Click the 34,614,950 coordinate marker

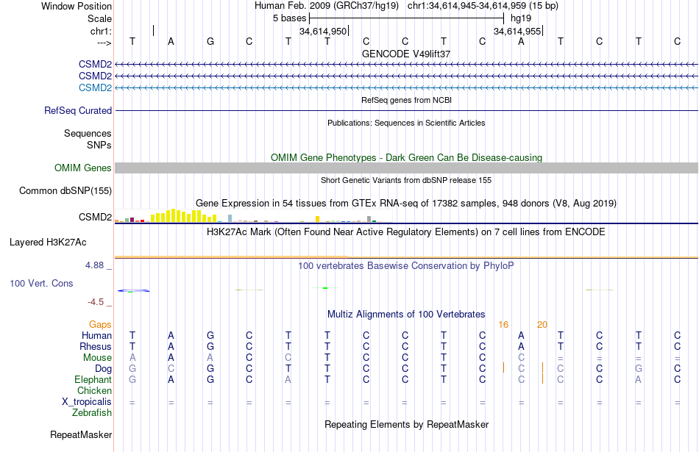coord(323,31)
